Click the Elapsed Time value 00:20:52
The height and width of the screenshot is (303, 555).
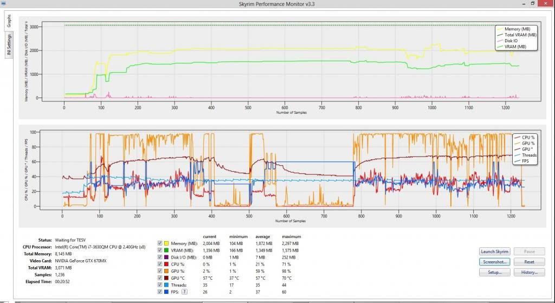coord(62,282)
